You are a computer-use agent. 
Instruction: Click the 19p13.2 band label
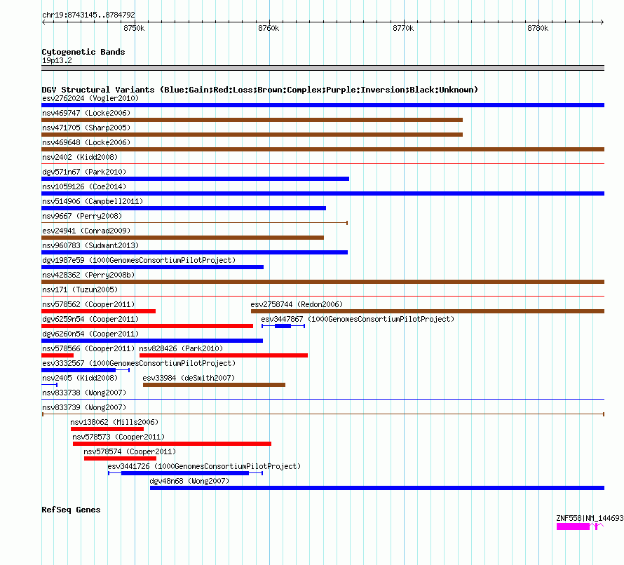(x=57, y=60)
